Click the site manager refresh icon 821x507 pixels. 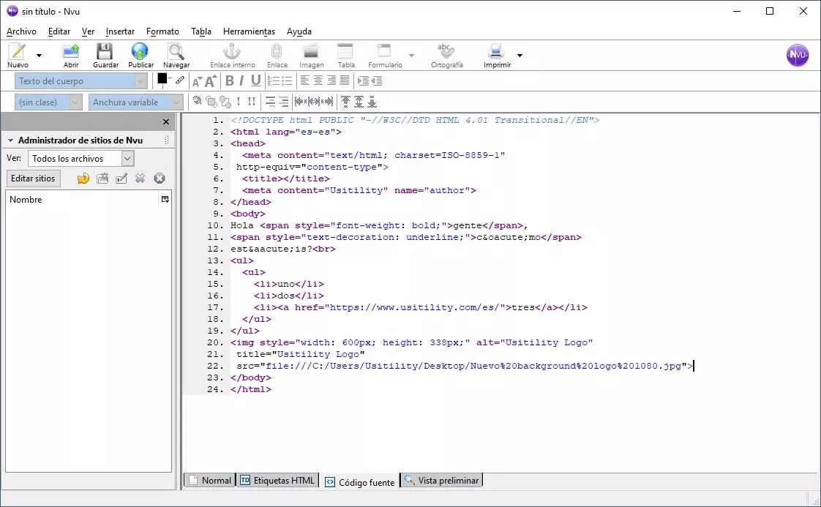[x=83, y=179]
